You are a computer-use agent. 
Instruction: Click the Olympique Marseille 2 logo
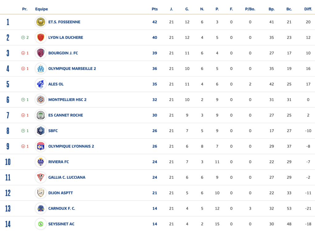(x=41, y=69)
